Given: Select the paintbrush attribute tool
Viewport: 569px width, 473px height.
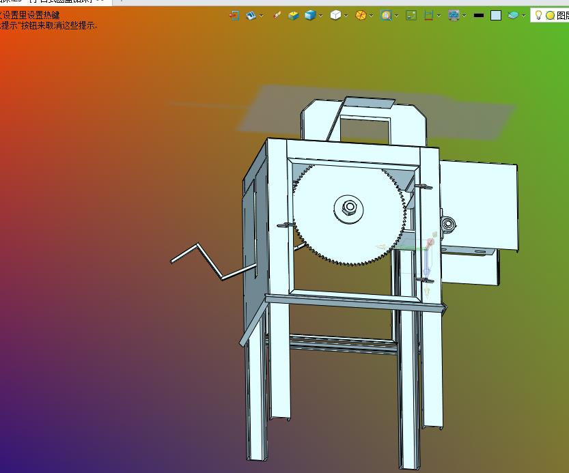Looking at the screenshot, I should 277,16.
